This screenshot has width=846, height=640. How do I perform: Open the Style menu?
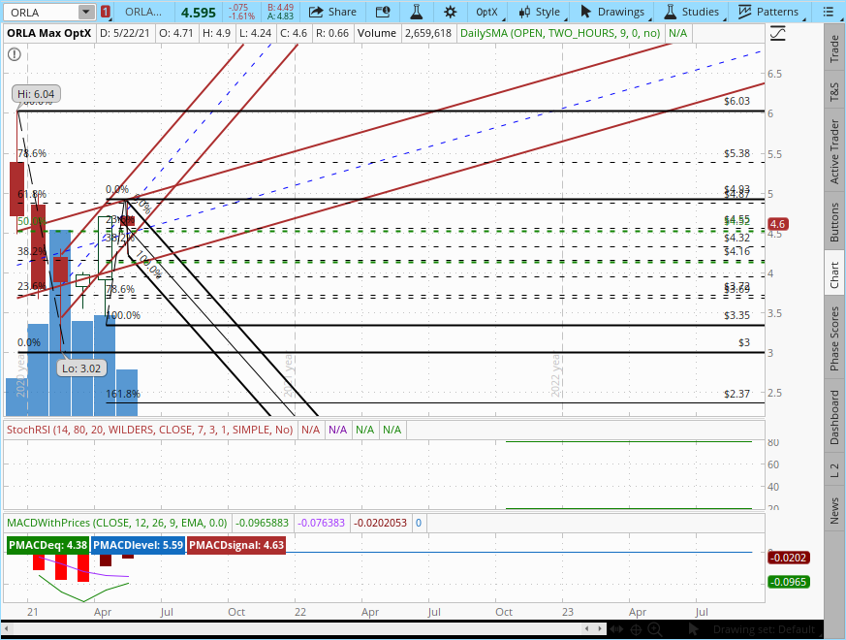point(539,12)
